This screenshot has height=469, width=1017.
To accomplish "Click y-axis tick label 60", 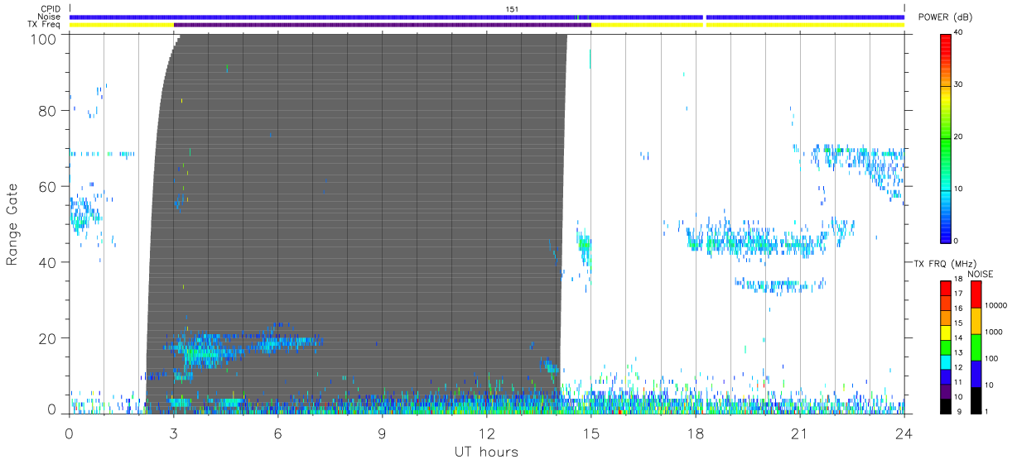I will tap(48, 186).
